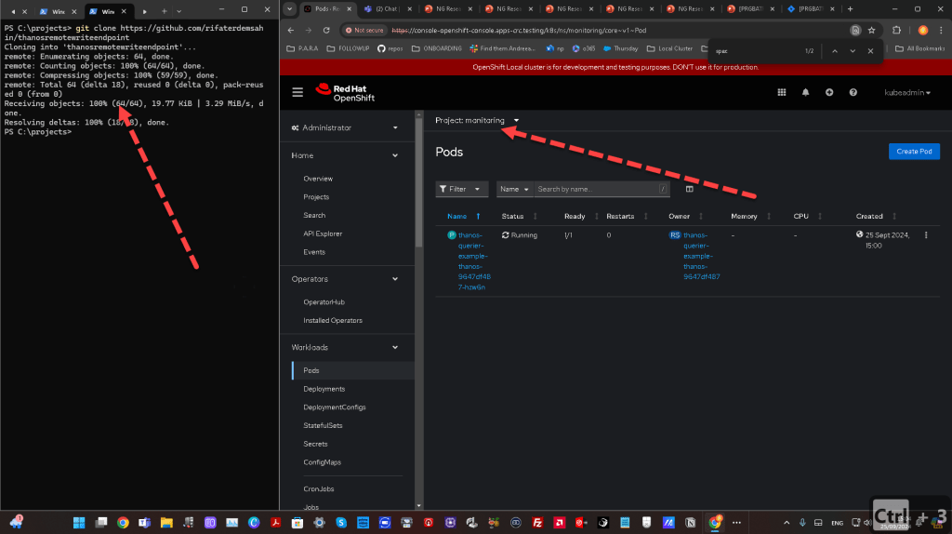Click the sidebar navigation scrollbar

pos(418,182)
